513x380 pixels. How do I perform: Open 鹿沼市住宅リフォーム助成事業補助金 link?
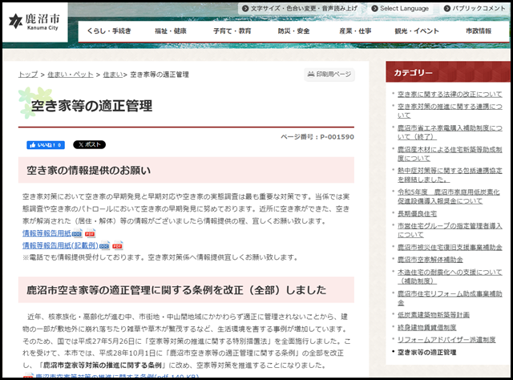(x=450, y=298)
